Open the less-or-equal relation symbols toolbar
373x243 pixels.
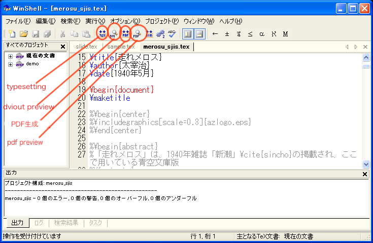[250, 34]
